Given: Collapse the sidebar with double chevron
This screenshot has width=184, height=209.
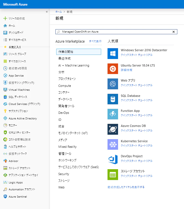Looking at the screenshot, I should tap(47, 12).
